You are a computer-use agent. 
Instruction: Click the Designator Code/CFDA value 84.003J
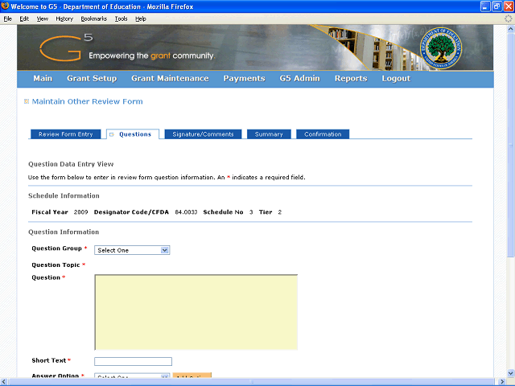[186, 212]
